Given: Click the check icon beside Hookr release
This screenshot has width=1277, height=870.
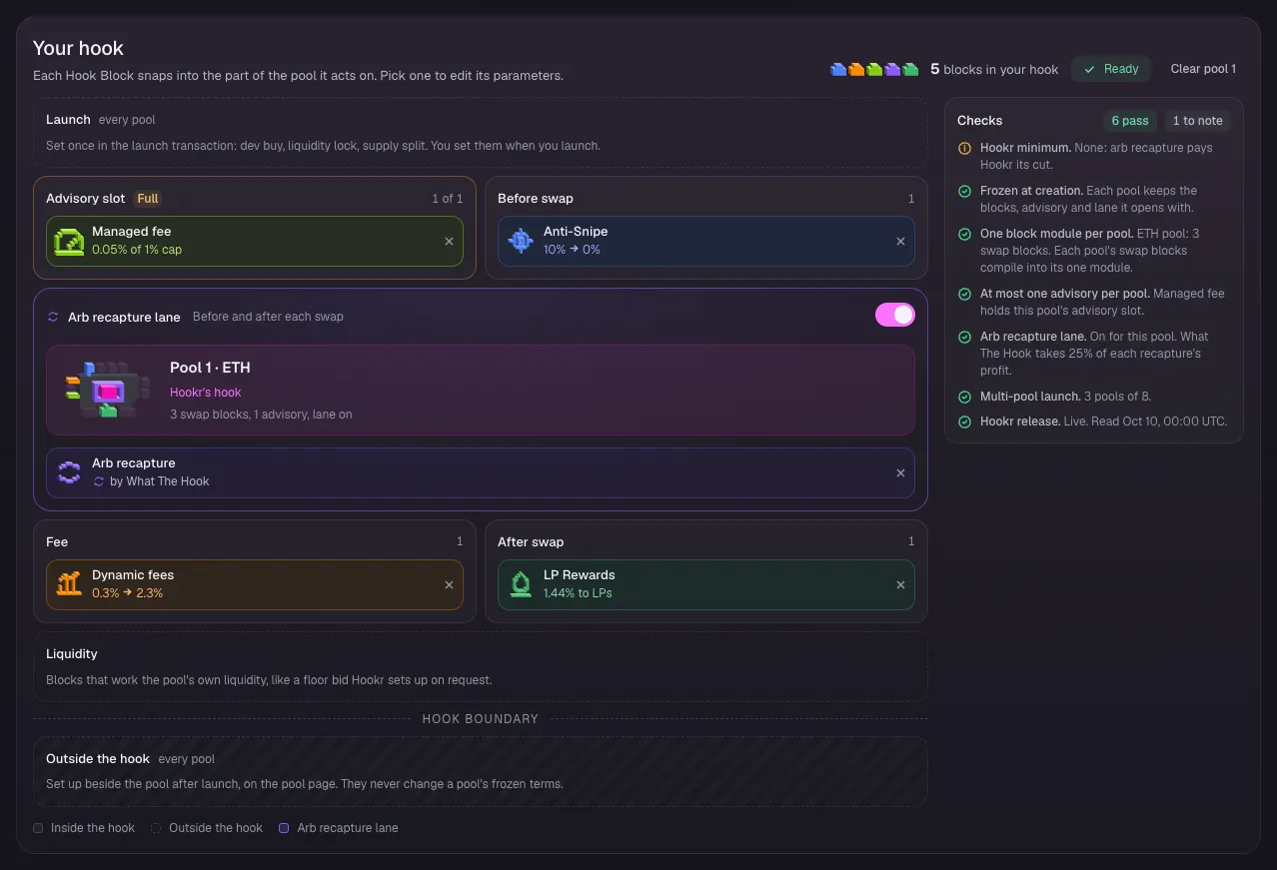Looking at the screenshot, I should coord(964,422).
